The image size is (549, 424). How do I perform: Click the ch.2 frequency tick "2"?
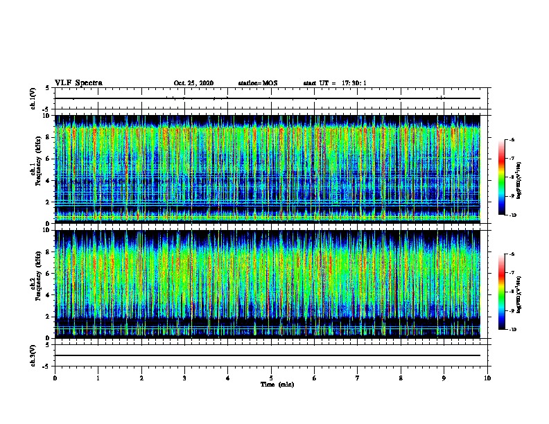[48, 317]
